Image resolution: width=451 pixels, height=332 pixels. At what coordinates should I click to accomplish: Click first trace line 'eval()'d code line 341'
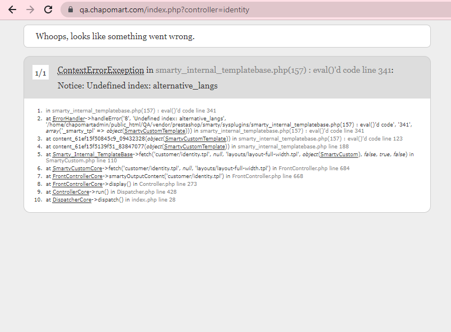point(188,111)
